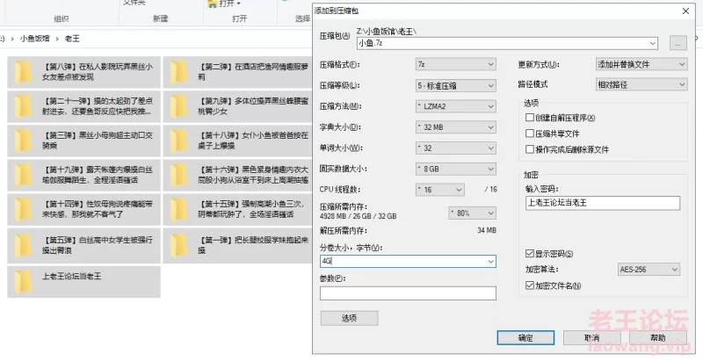Expand the 压缩等级 dropdown list
The image size is (703, 361).
(453, 85)
